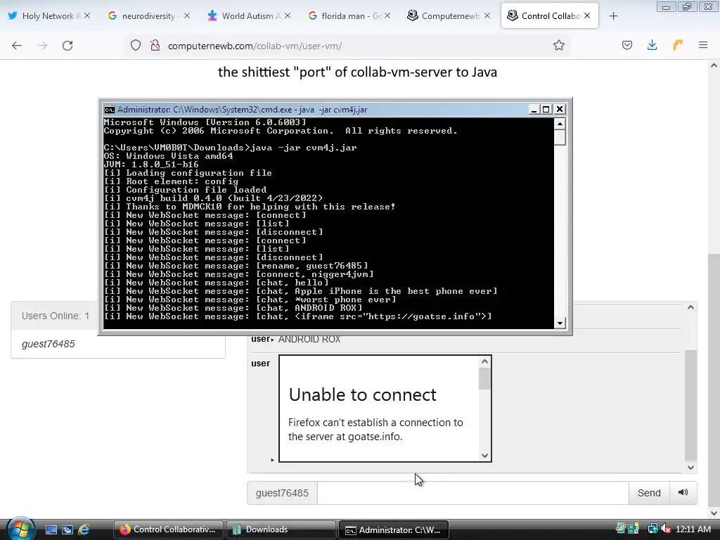Open the Firefox hamburger menu
This screenshot has width=720, height=540.
pos(703,46)
